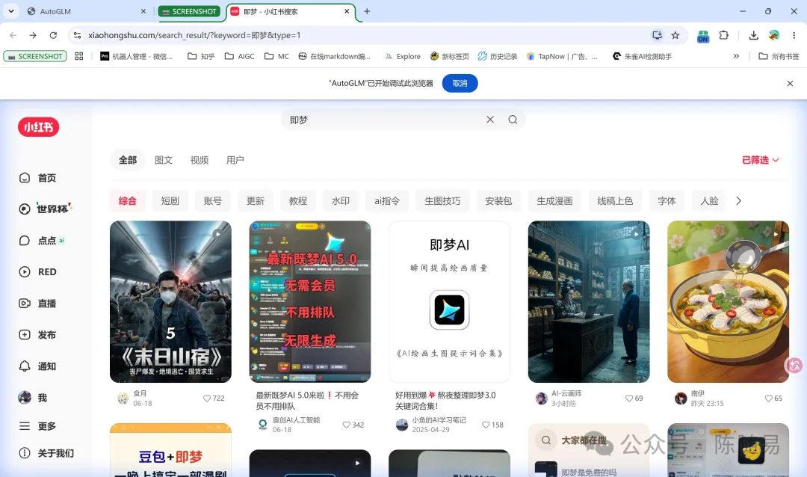Open post title 最新既梦AI 5.0来啦
The height and width of the screenshot is (477, 807).
307,400
